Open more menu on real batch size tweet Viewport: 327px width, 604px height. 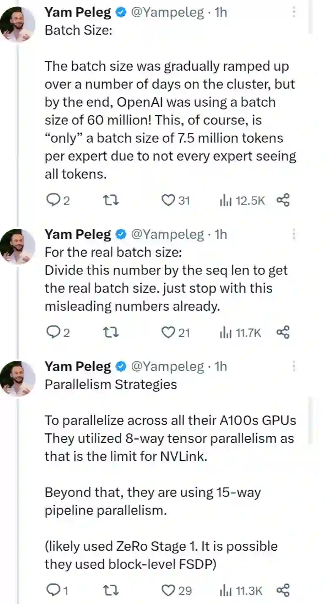294,234
